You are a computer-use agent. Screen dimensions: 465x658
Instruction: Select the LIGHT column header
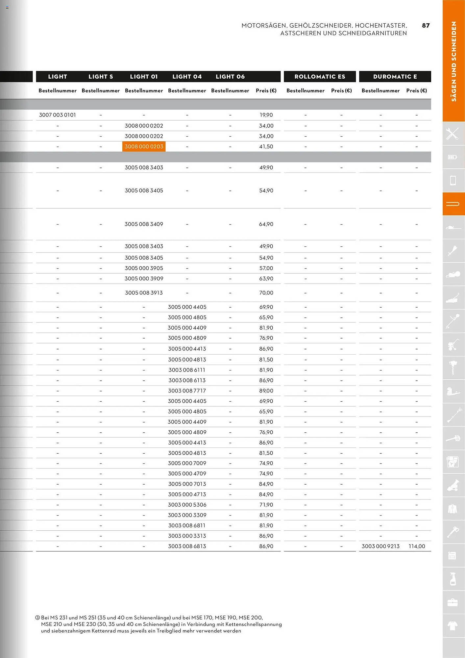pyautogui.click(x=58, y=77)
